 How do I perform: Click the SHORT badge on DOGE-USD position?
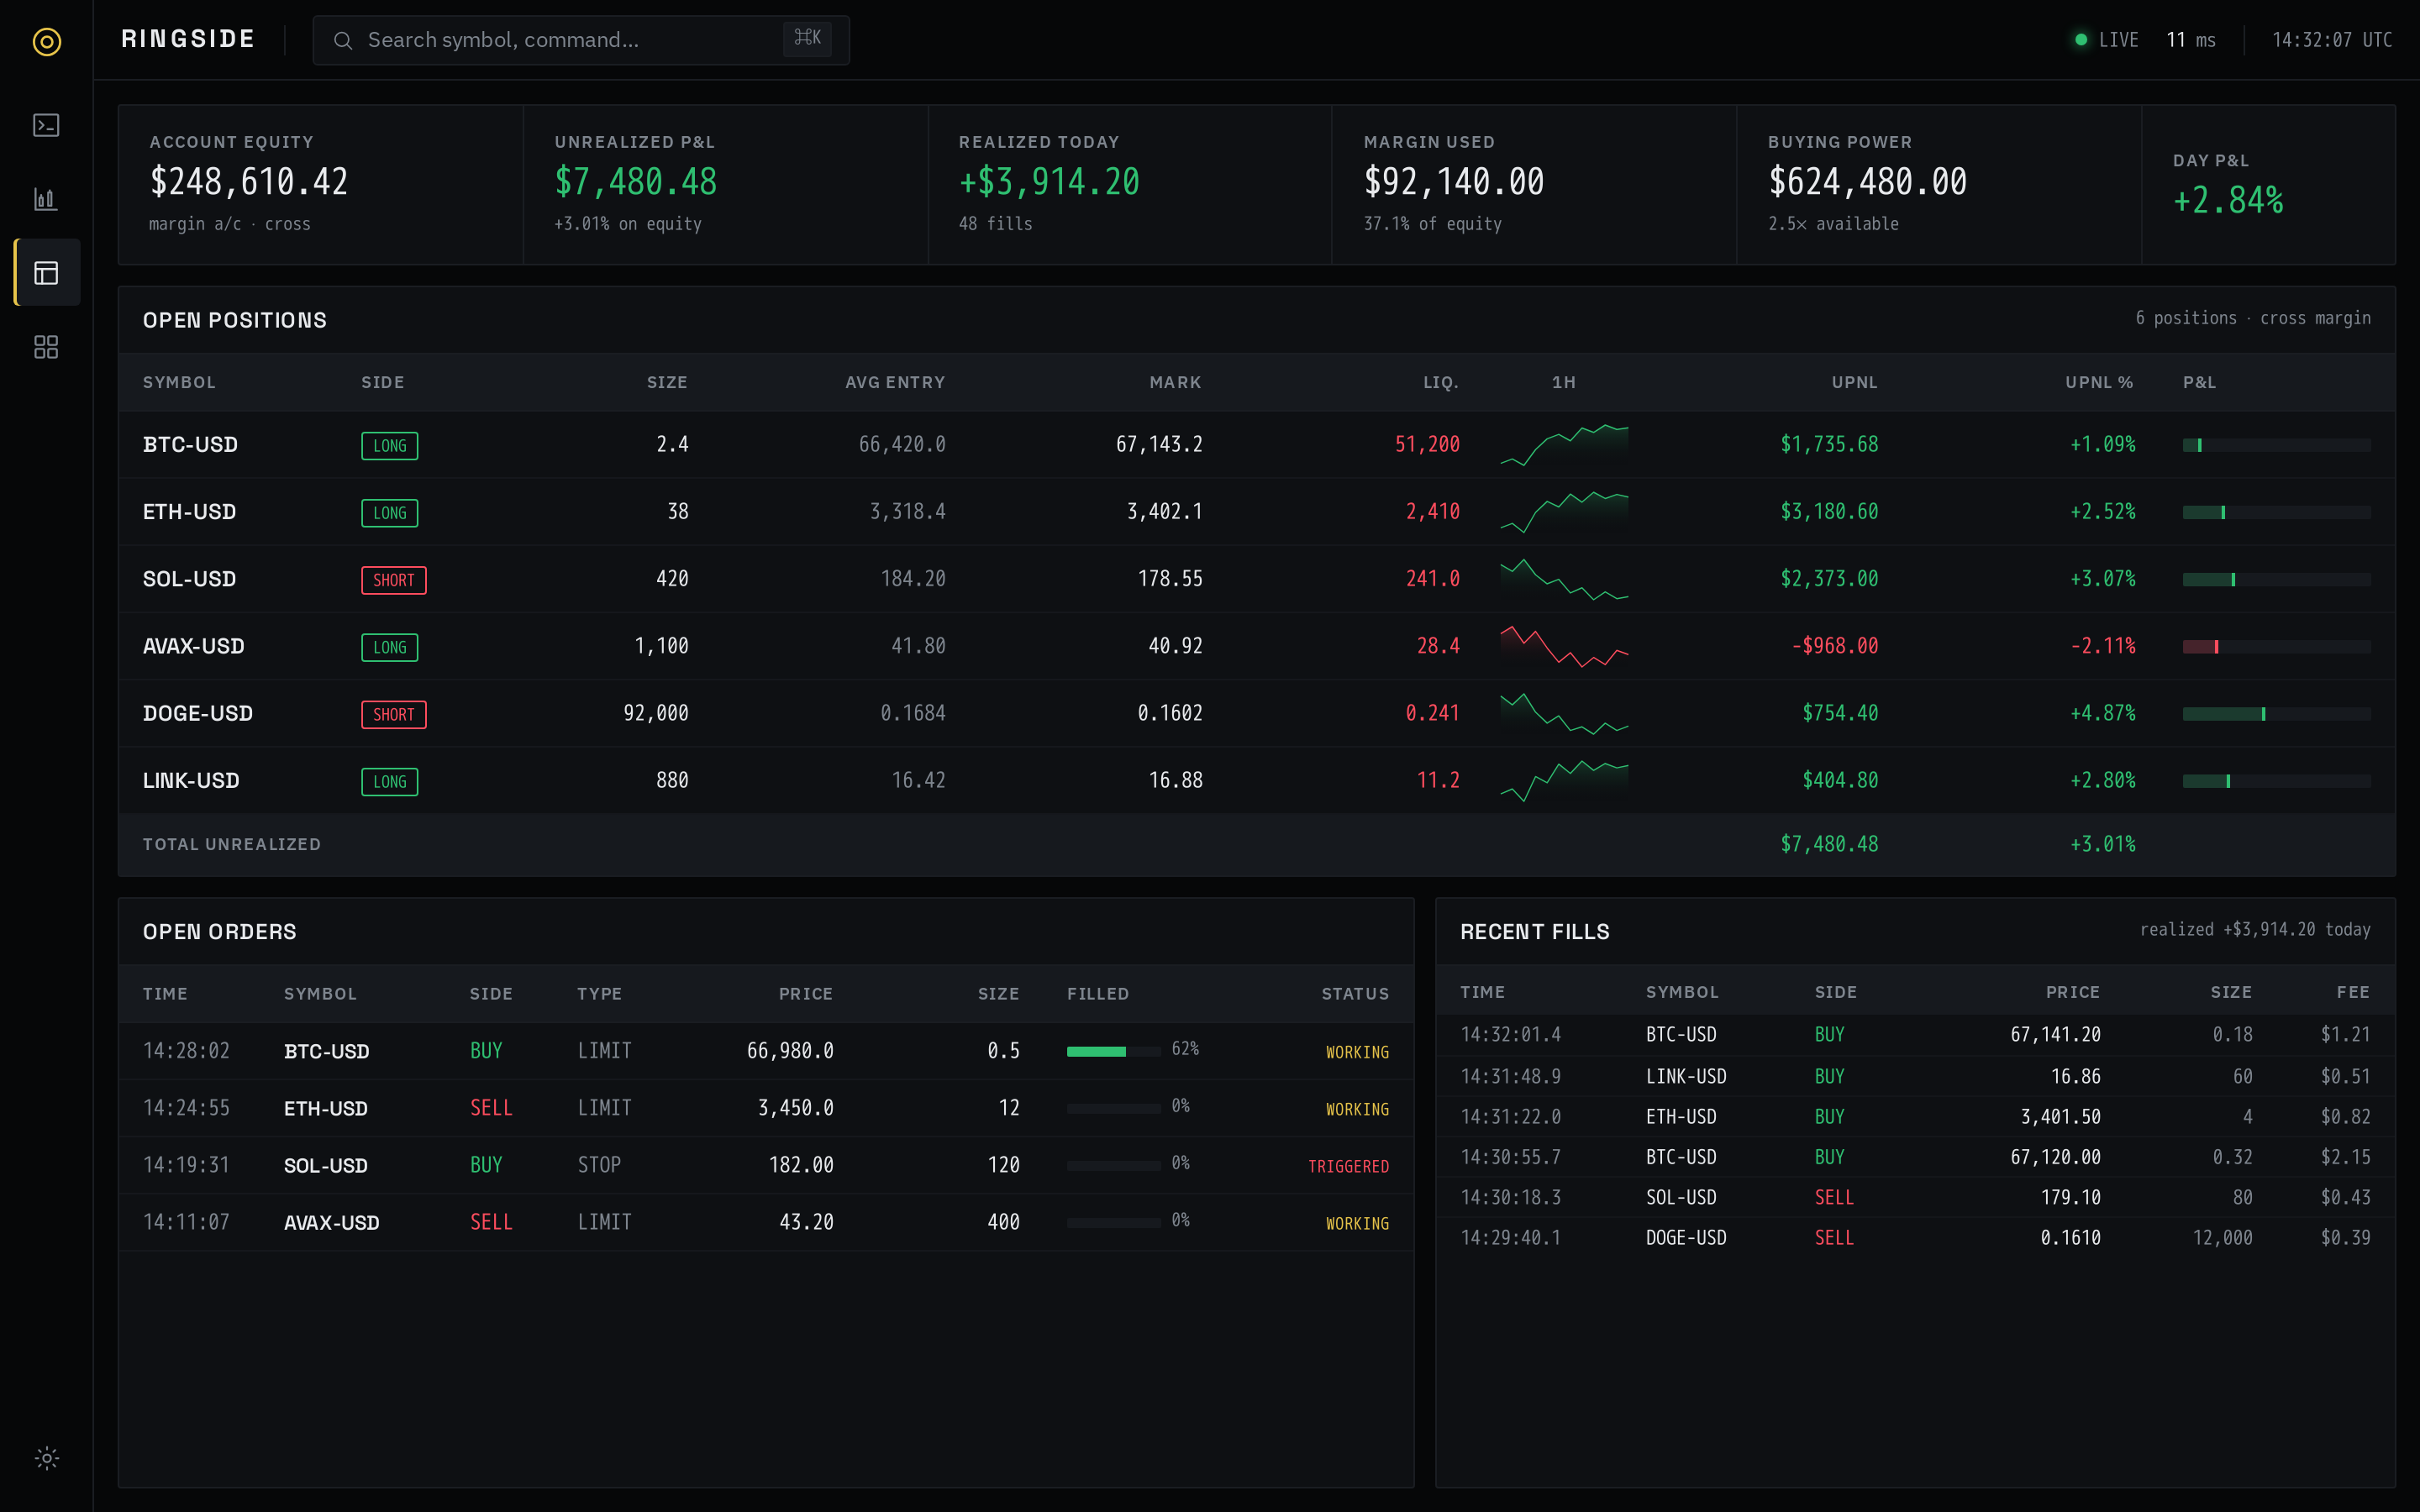tap(393, 714)
